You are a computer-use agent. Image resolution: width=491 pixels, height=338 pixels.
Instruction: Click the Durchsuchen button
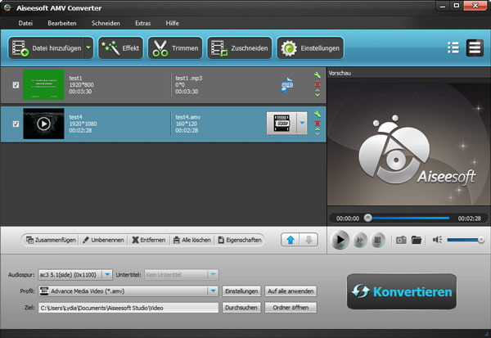[241, 308]
